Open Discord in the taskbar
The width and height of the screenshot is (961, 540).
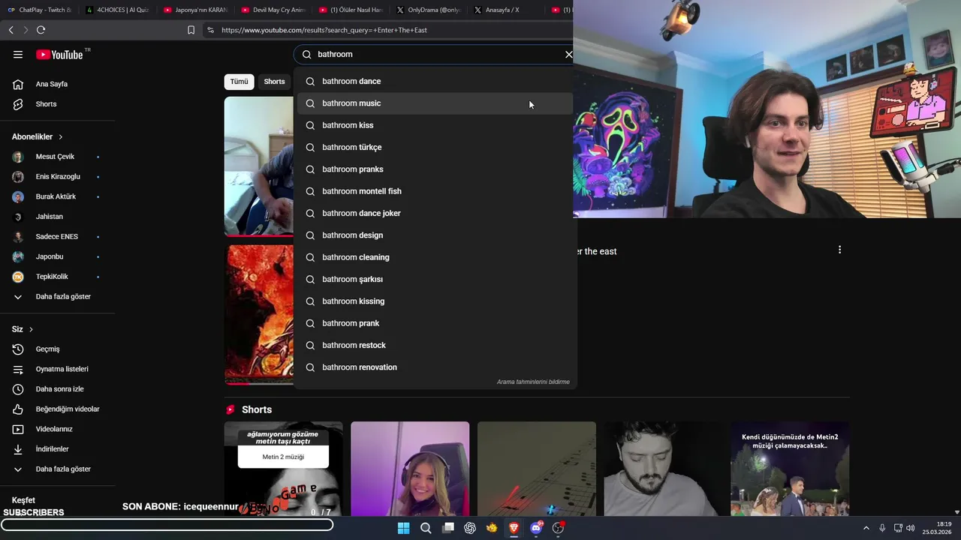536,528
